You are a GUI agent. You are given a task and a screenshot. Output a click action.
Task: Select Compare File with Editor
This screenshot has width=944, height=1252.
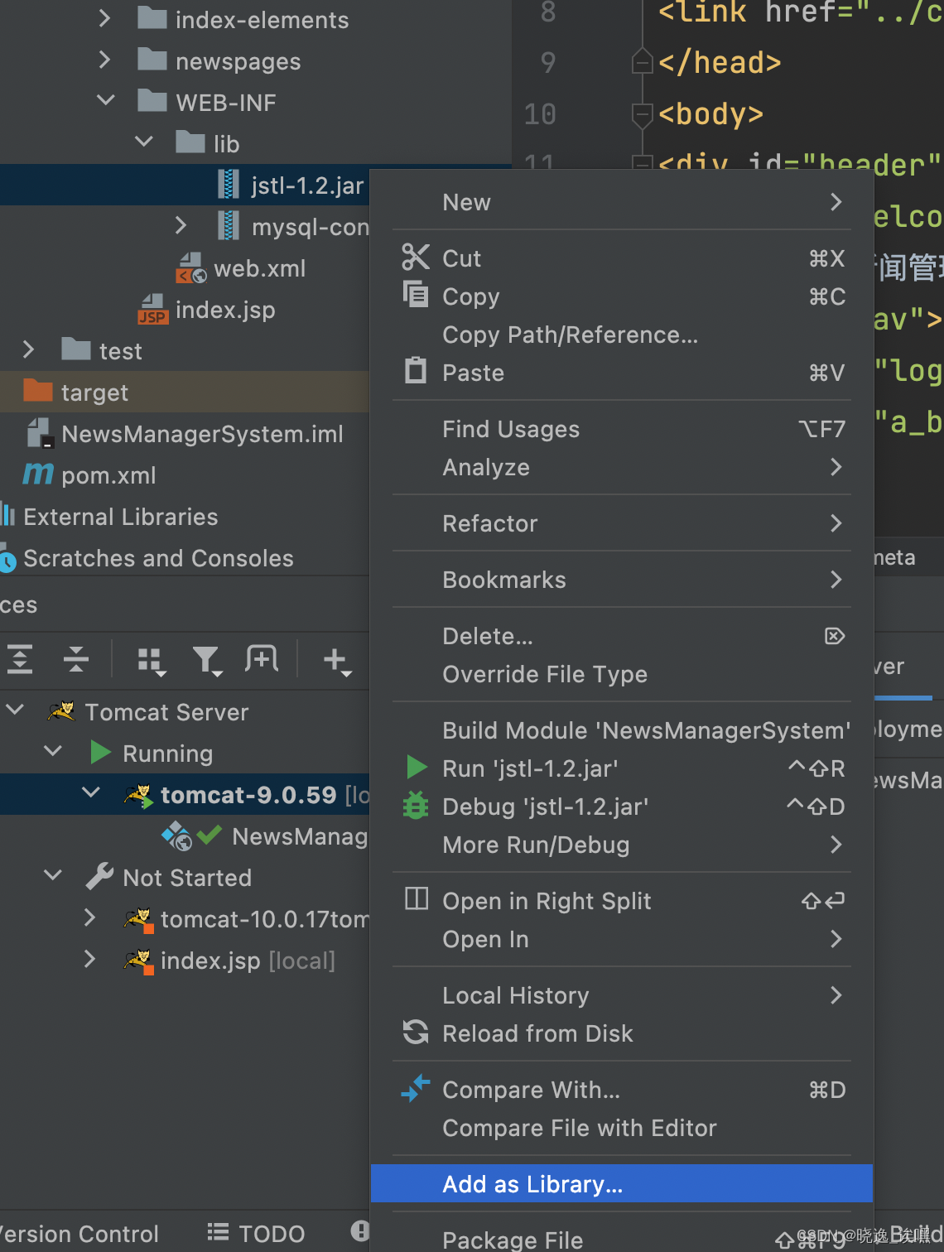pyautogui.click(x=621, y=1128)
